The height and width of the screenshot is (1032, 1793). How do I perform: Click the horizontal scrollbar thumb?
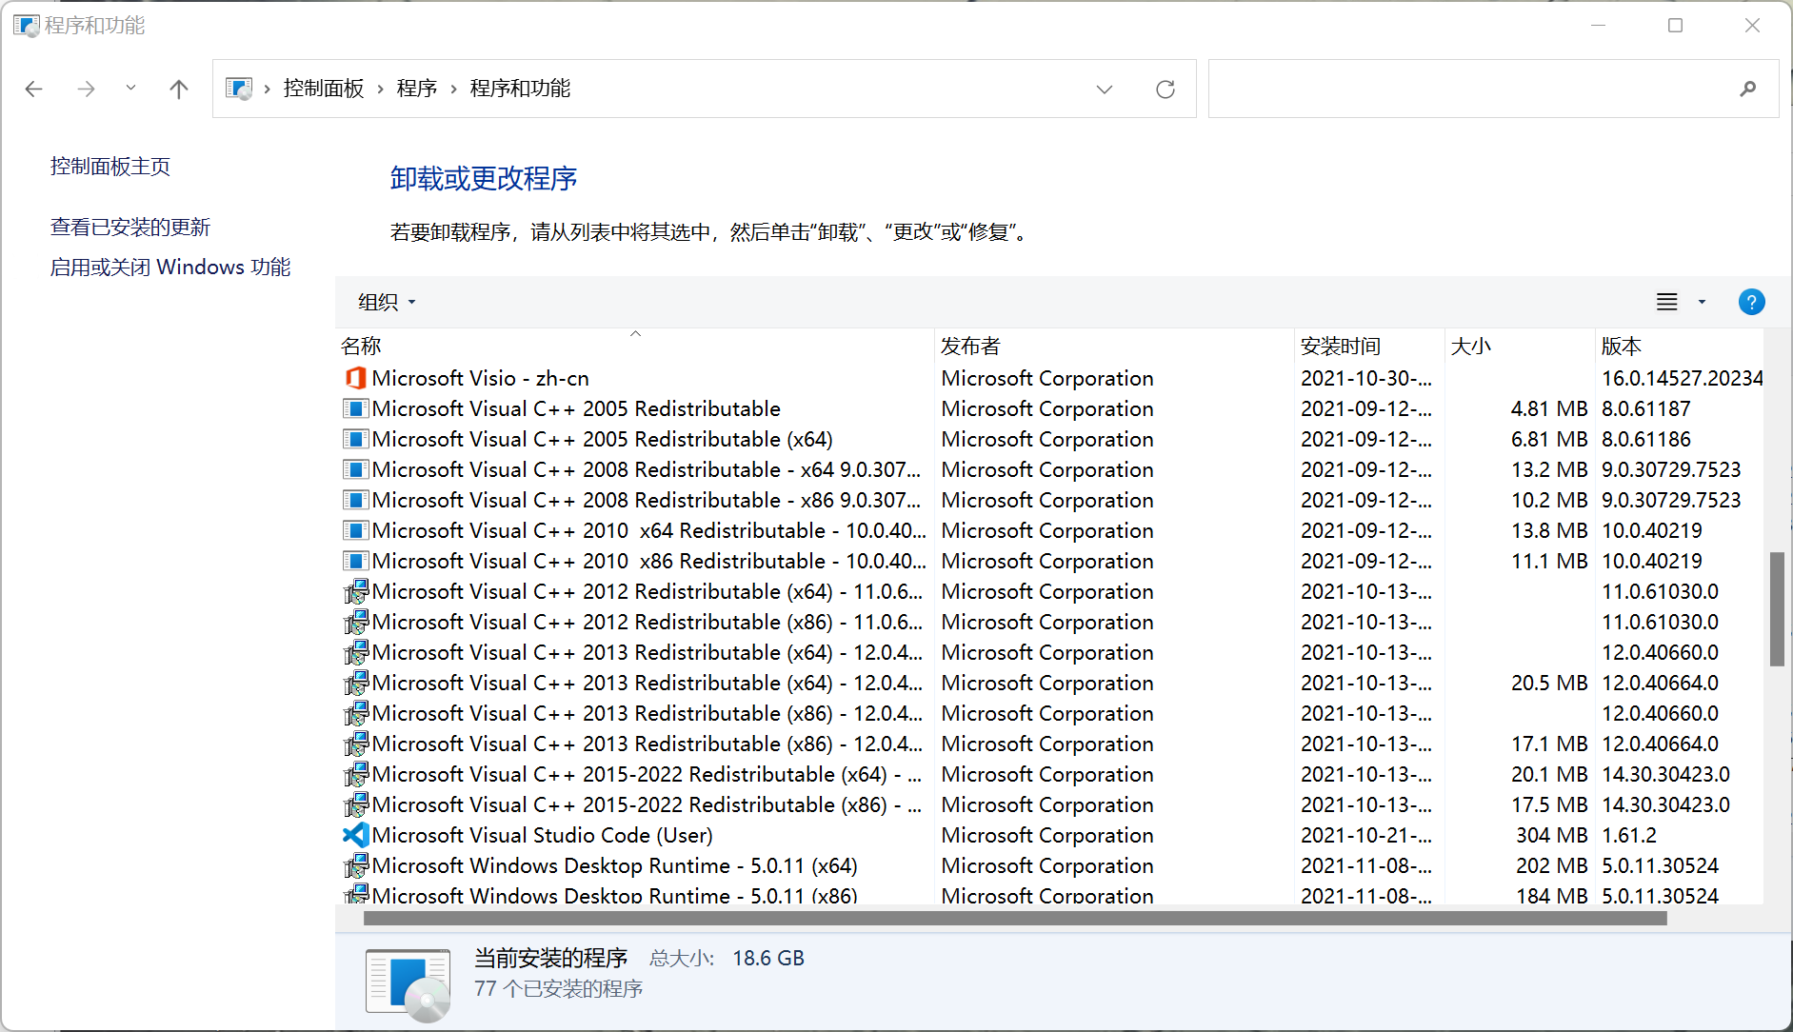(1015, 919)
